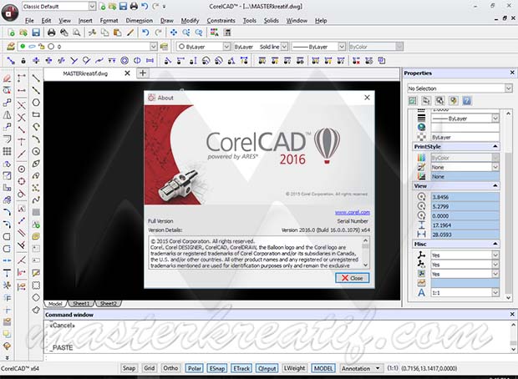Select the Line tool in the draw toolbar
The height and width of the screenshot is (379, 518).
point(36,78)
